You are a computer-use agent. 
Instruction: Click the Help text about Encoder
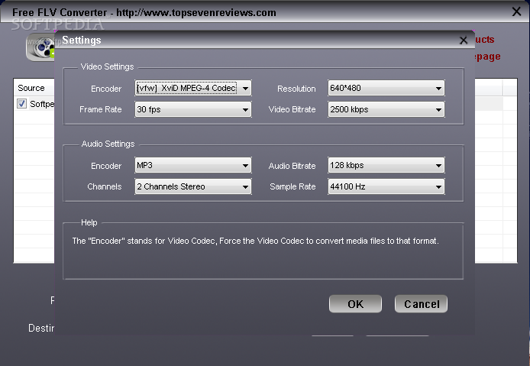tap(255, 241)
